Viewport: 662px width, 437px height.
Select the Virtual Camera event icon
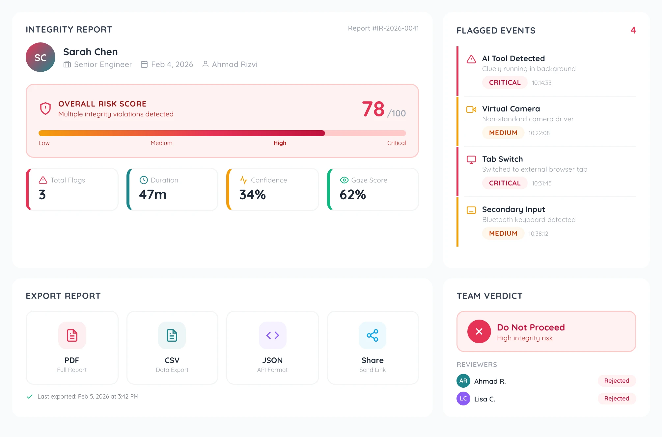click(472, 109)
